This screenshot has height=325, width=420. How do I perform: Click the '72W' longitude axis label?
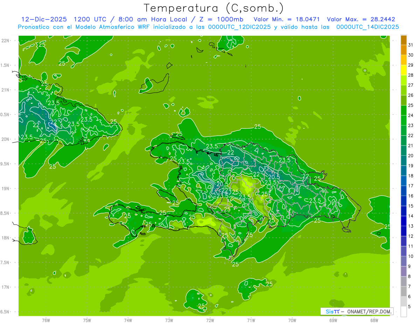(x=210, y=320)
